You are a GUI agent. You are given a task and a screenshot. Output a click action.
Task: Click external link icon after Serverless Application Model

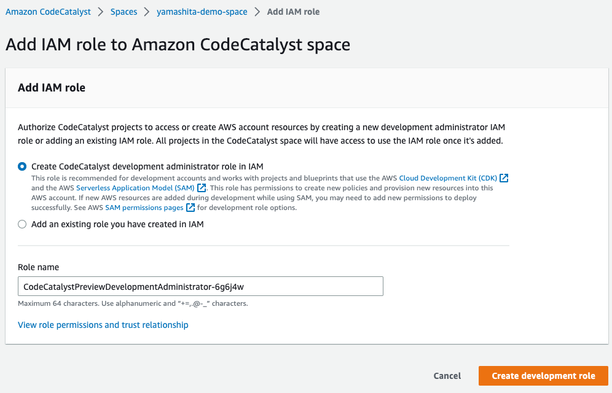[x=202, y=188]
